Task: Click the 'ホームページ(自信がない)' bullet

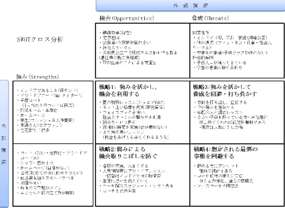Action: click(x=44, y=168)
